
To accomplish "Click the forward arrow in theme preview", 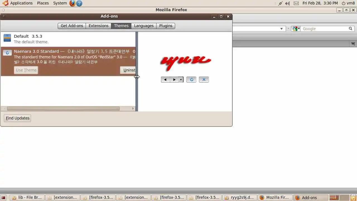I will point(174,80).
